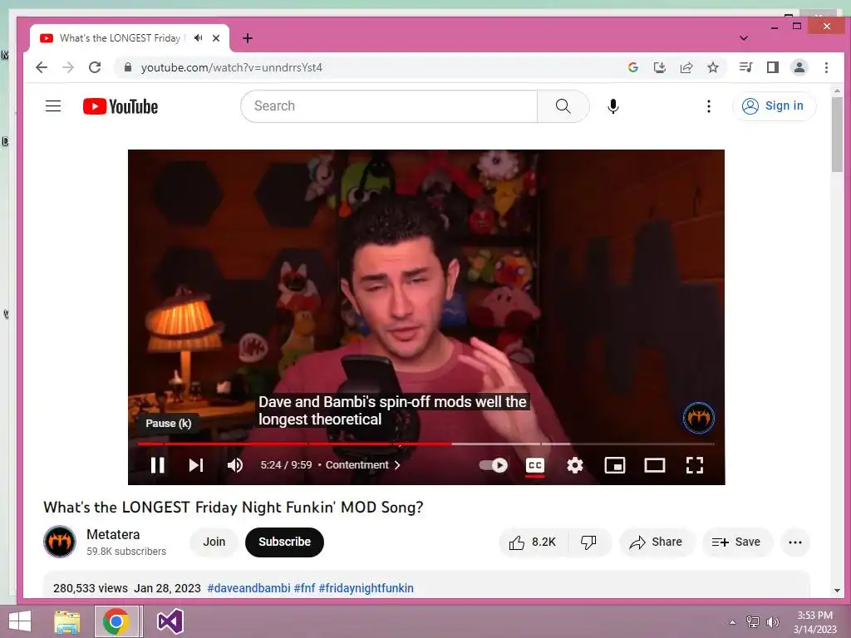Save video to a playlist

click(737, 542)
